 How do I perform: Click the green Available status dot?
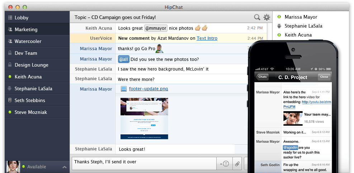point(23,167)
